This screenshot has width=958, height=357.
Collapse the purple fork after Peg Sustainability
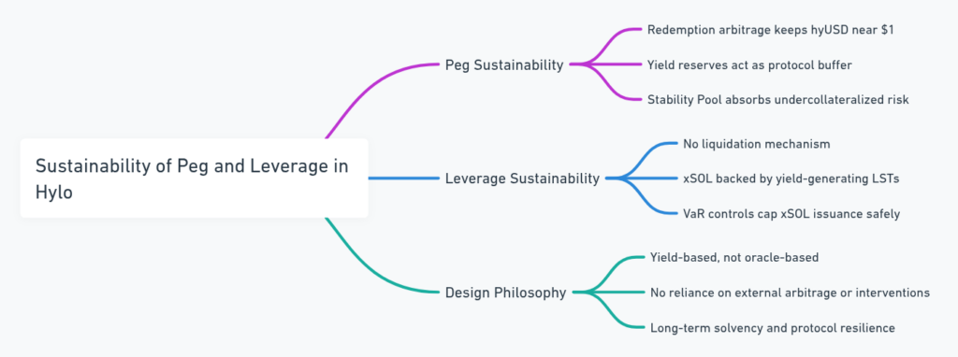coord(586,64)
